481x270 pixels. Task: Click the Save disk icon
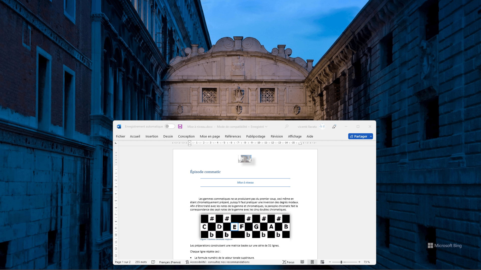[x=180, y=126]
